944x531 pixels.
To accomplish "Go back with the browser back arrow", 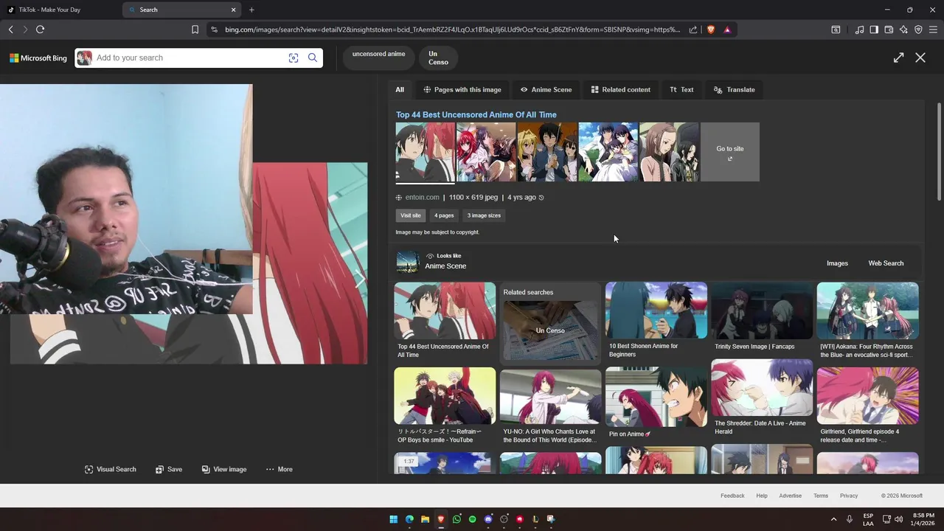I will (x=10, y=29).
